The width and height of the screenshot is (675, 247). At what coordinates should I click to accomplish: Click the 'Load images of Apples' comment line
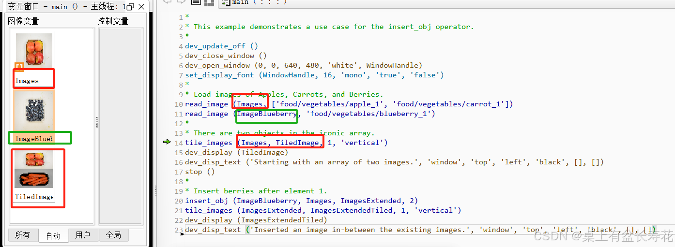click(284, 95)
